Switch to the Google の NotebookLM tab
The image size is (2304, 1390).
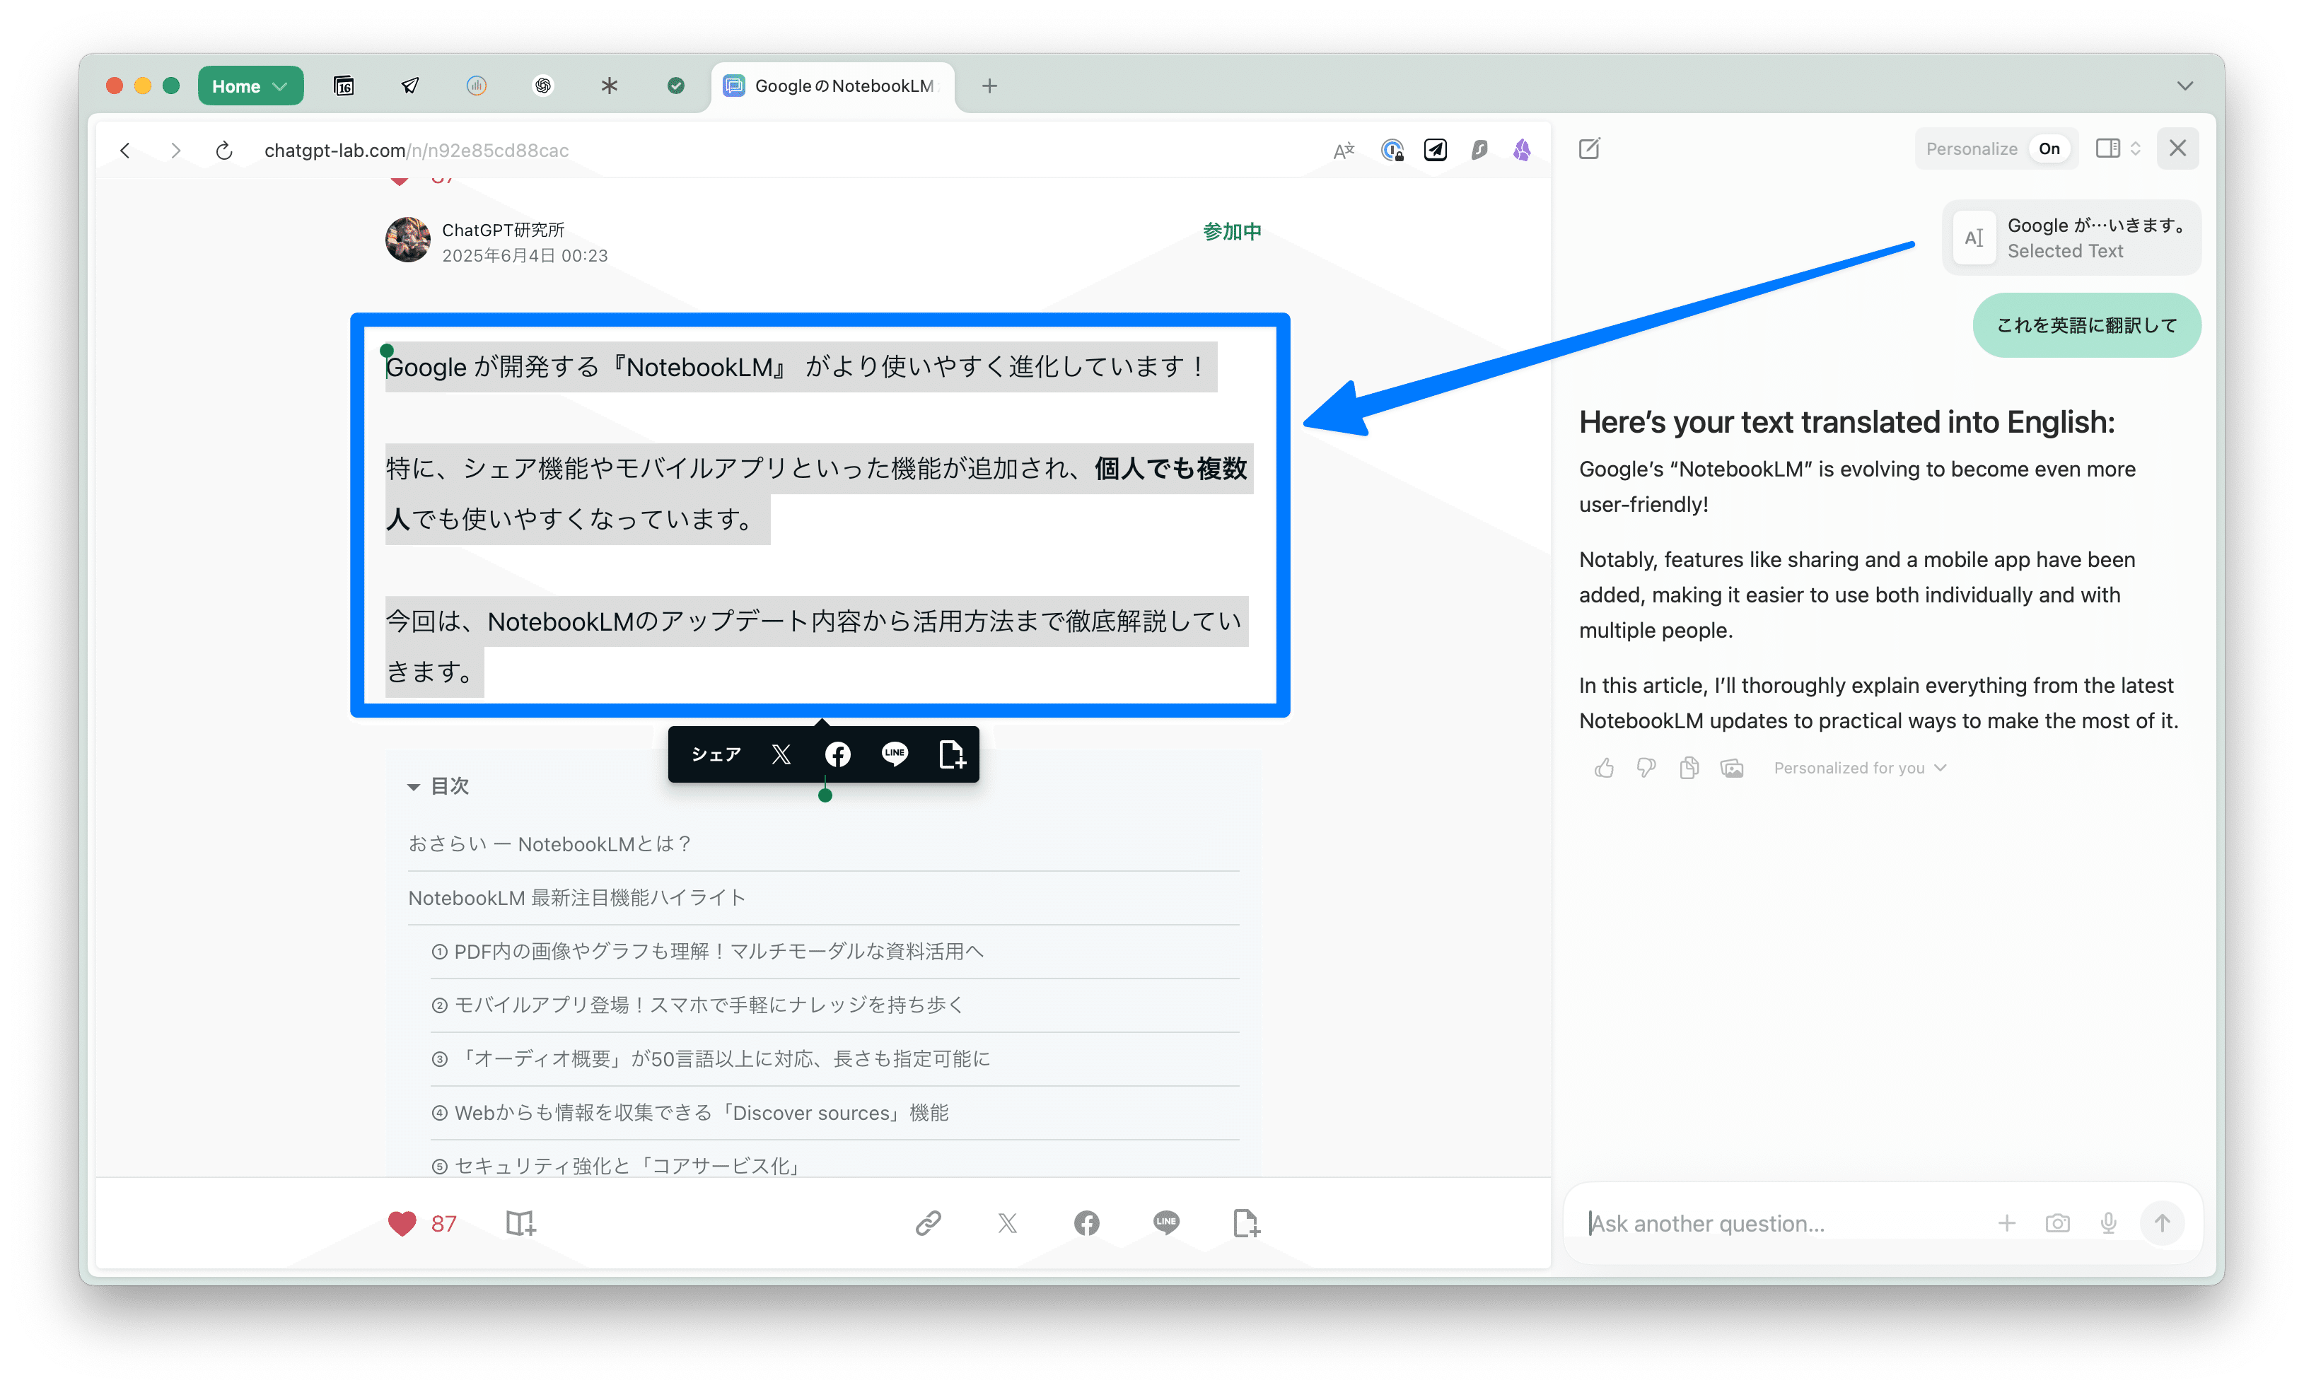[x=832, y=86]
